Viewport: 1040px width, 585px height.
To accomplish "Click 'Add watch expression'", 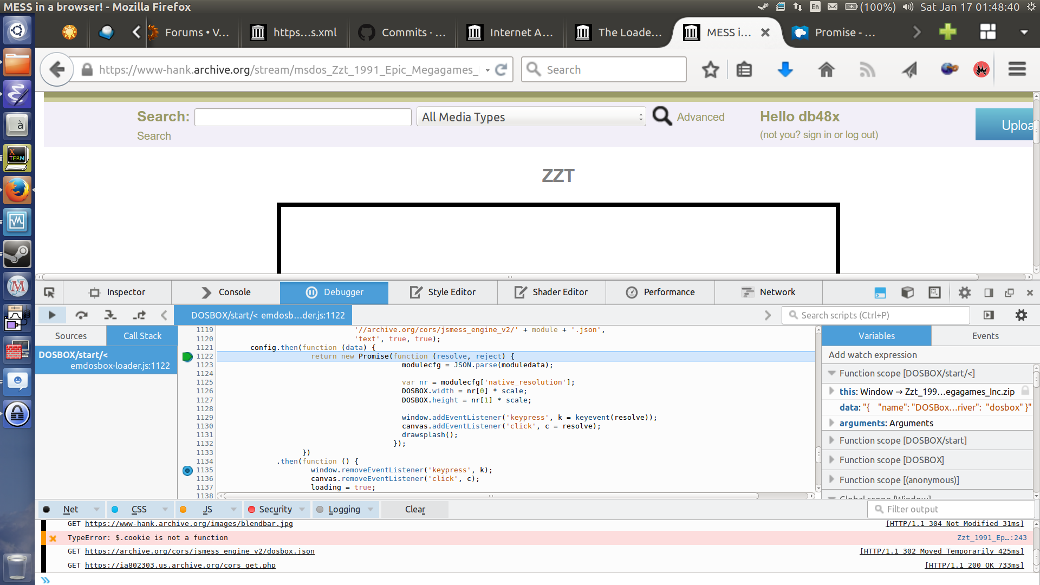I will click(x=873, y=355).
